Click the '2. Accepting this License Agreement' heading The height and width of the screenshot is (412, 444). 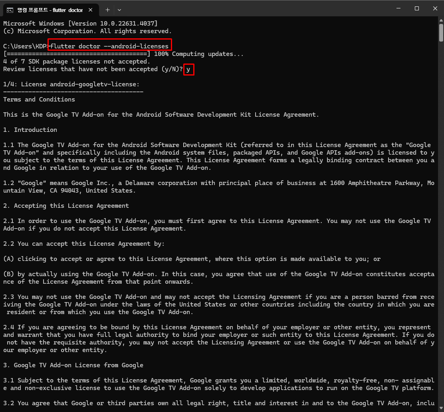coord(66,206)
